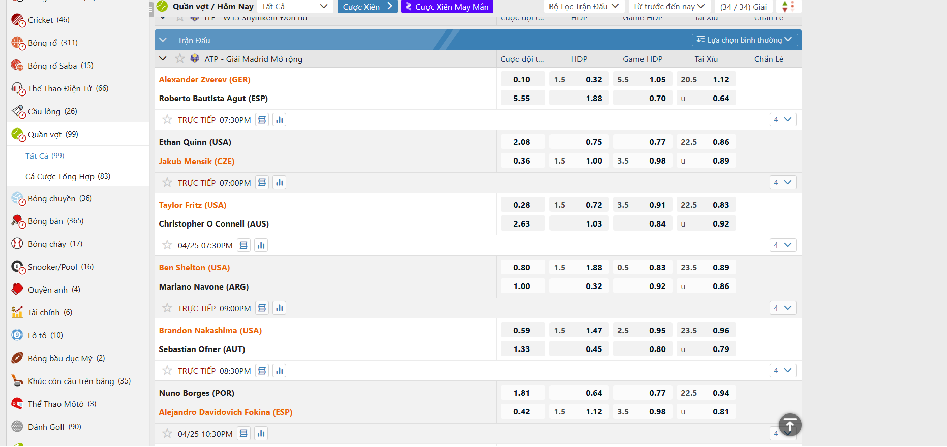The height and width of the screenshot is (447, 947).
Task: Open statistics chart for Zverev match
Action: [280, 120]
